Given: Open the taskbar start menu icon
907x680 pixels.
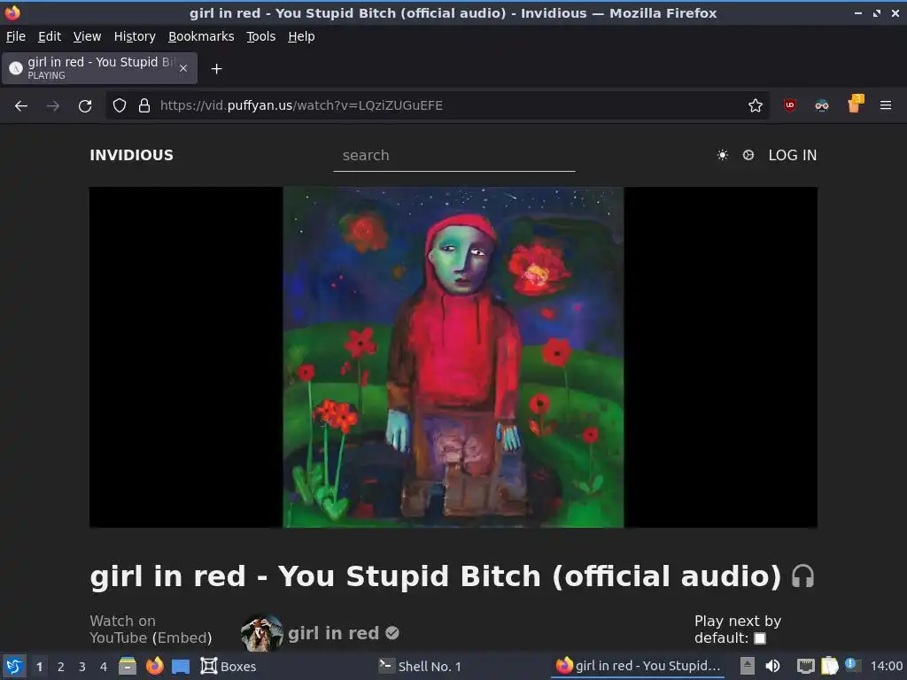Looking at the screenshot, I should (14, 666).
